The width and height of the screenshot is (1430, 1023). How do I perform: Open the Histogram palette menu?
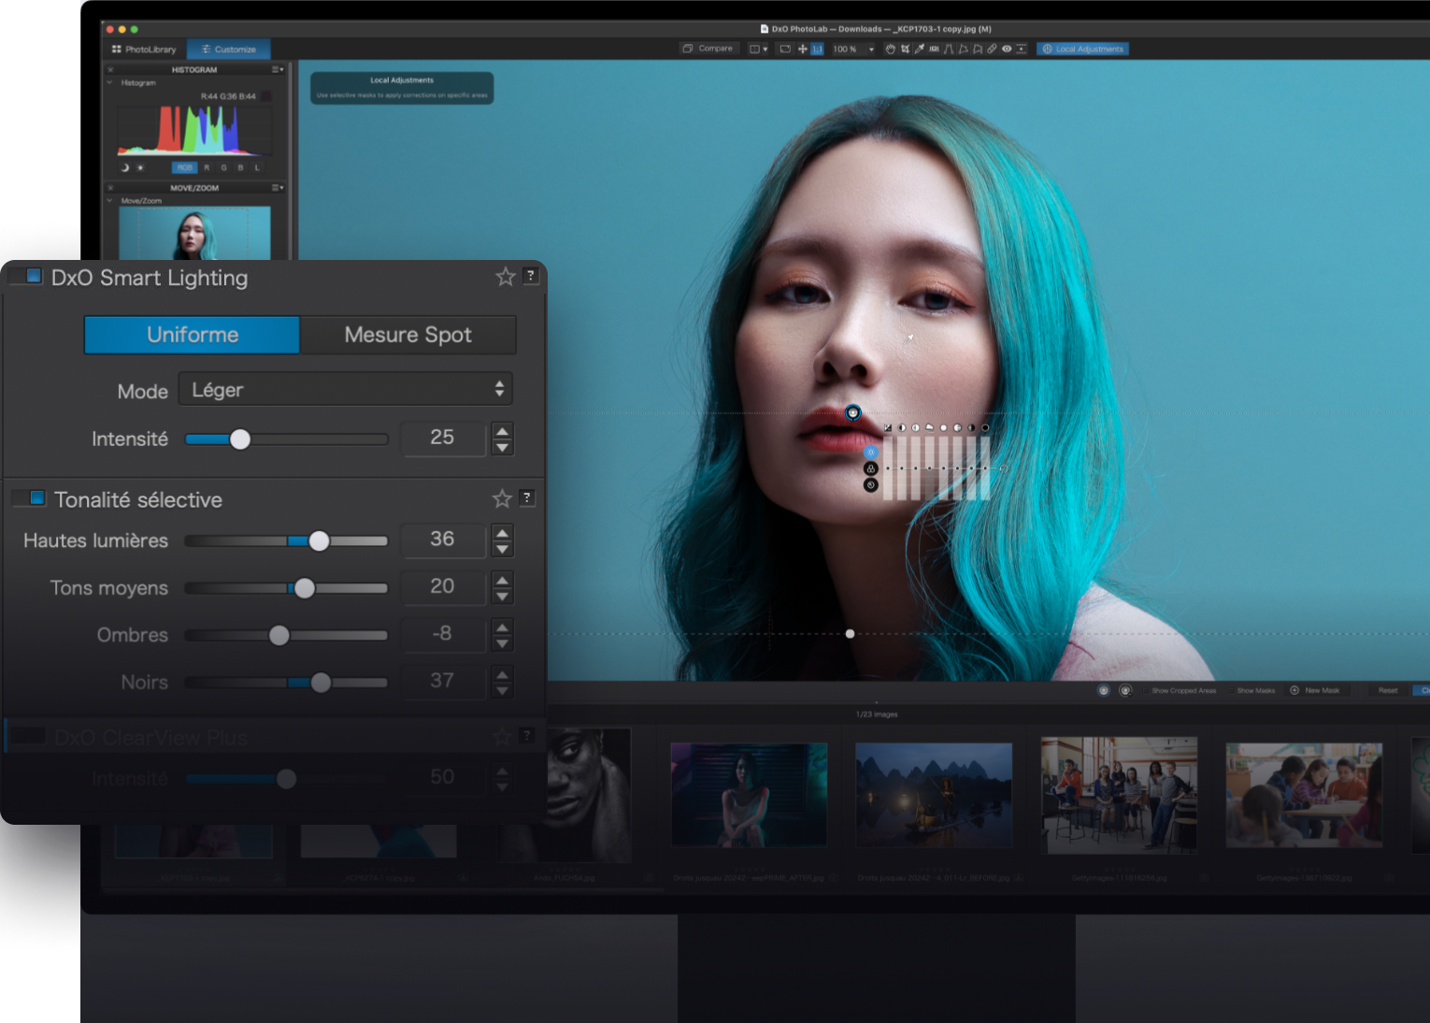click(278, 69)
